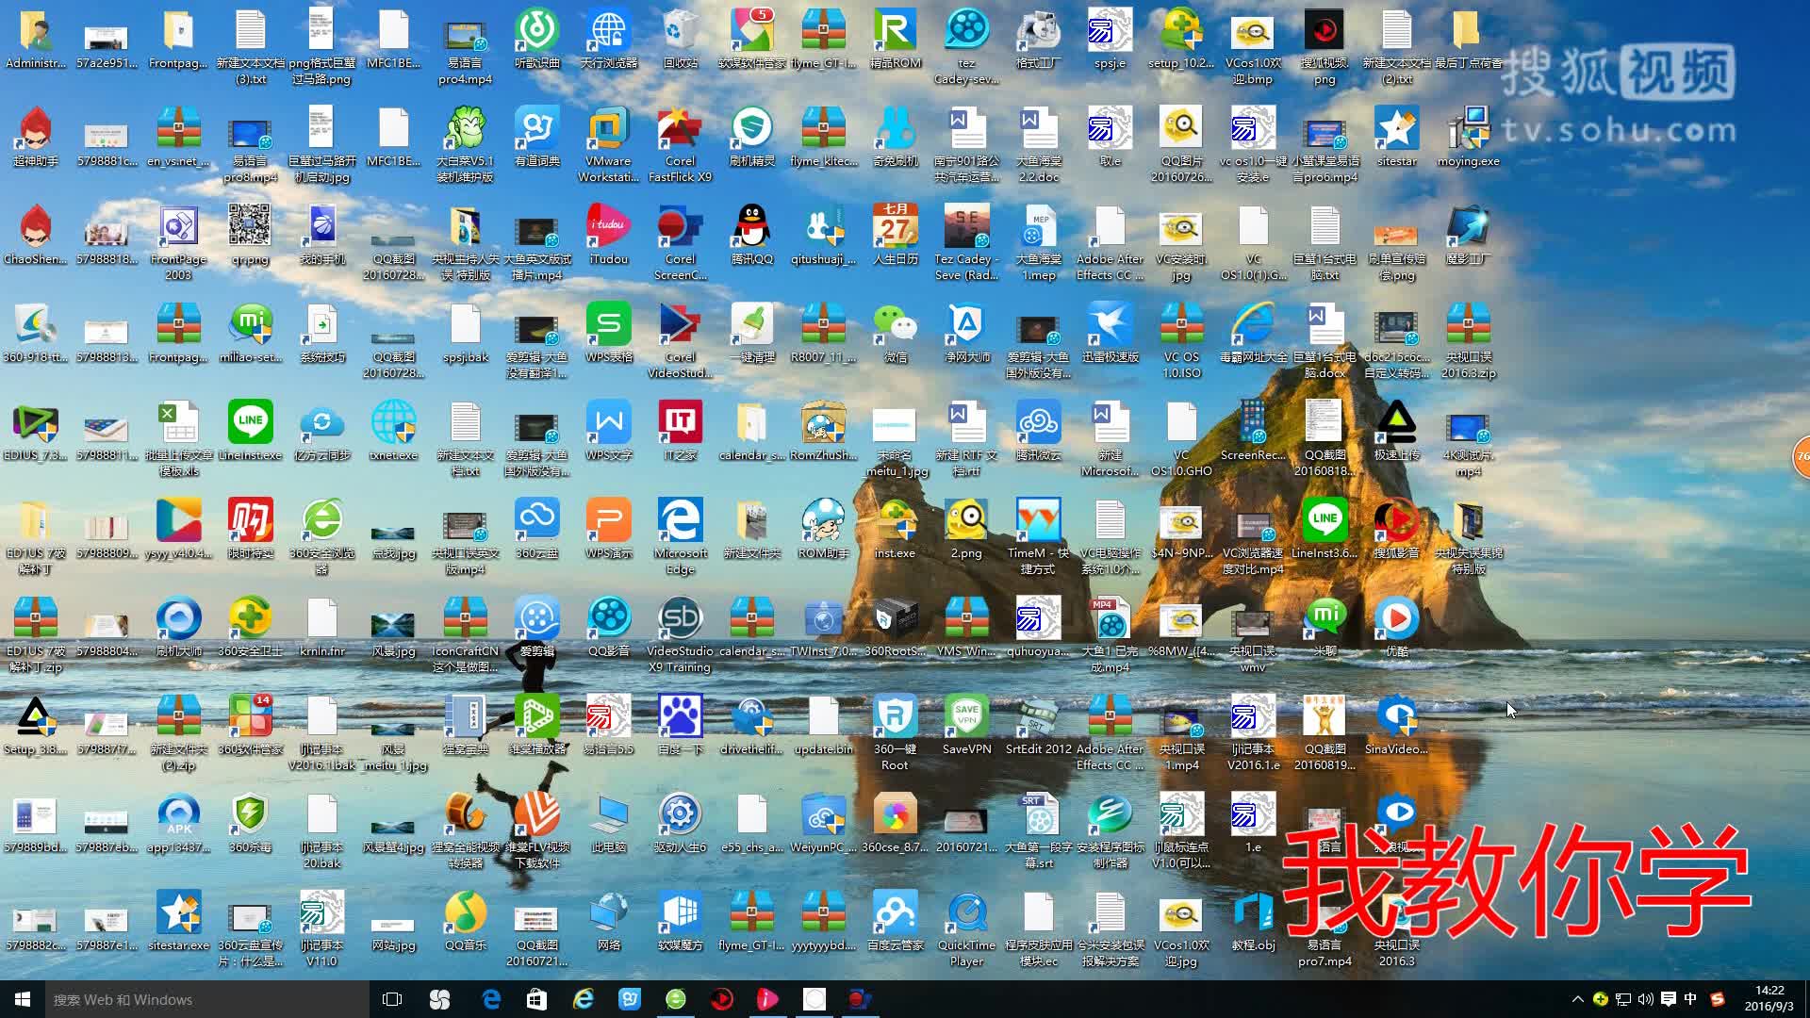
Task: Show hidden tray icons chevron
Action: 1577,999
